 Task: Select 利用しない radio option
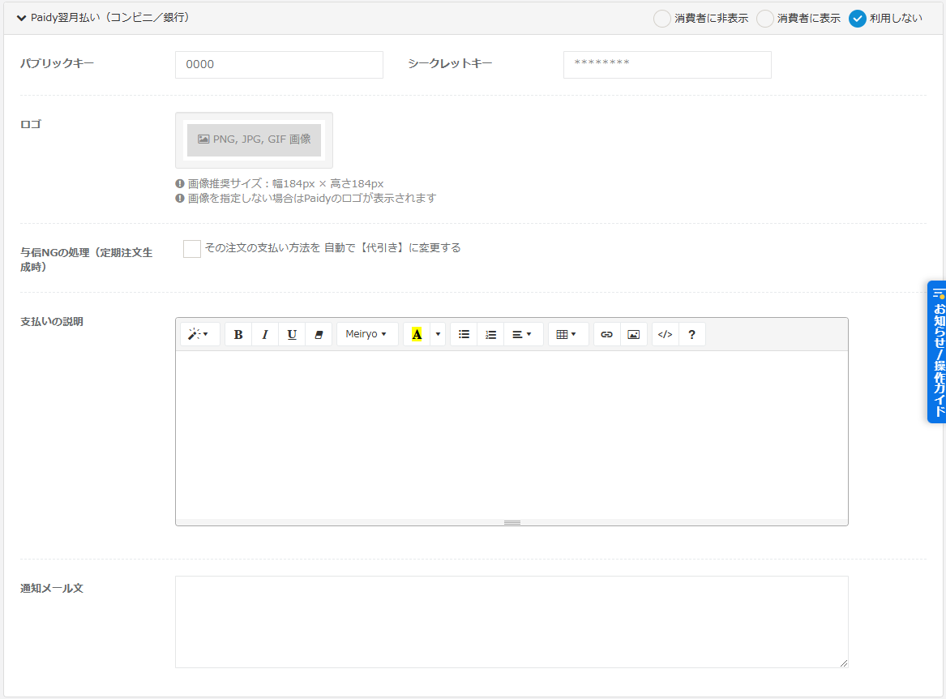(x=858, y=19)
